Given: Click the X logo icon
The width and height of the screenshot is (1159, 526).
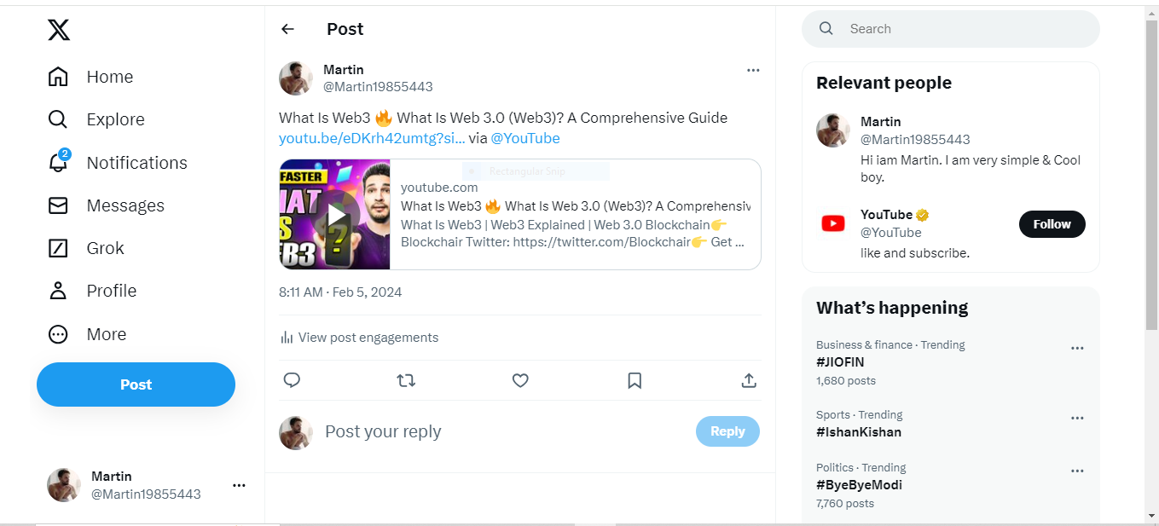Looking at the screenshot, I should tap(58, 31).
